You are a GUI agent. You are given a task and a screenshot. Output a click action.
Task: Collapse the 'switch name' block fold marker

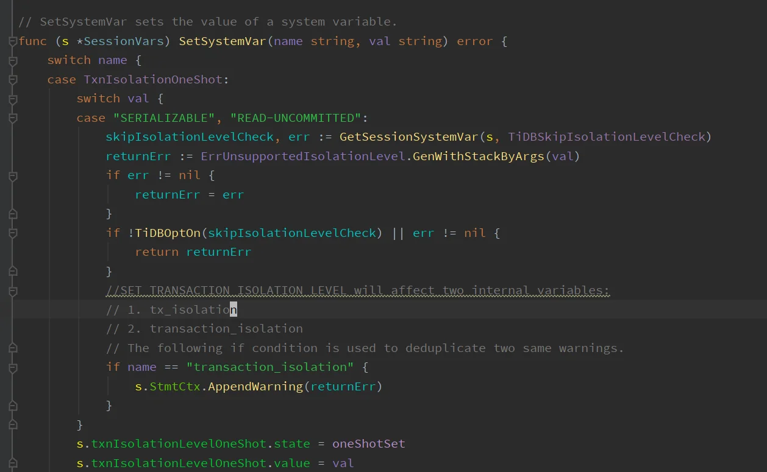coord(13,61)
